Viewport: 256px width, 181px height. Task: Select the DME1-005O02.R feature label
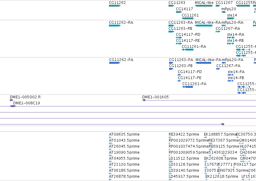(25, 97)
